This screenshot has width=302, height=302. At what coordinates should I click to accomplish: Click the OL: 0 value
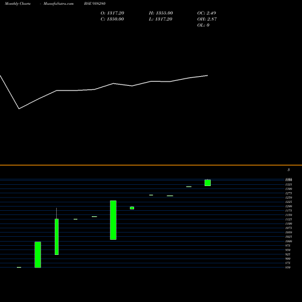[x=204, y=25]
